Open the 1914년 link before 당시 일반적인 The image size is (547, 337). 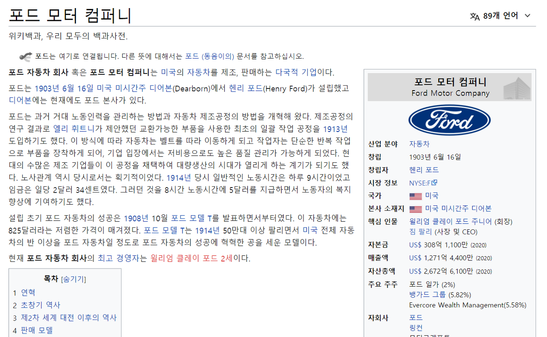(179, 178)
